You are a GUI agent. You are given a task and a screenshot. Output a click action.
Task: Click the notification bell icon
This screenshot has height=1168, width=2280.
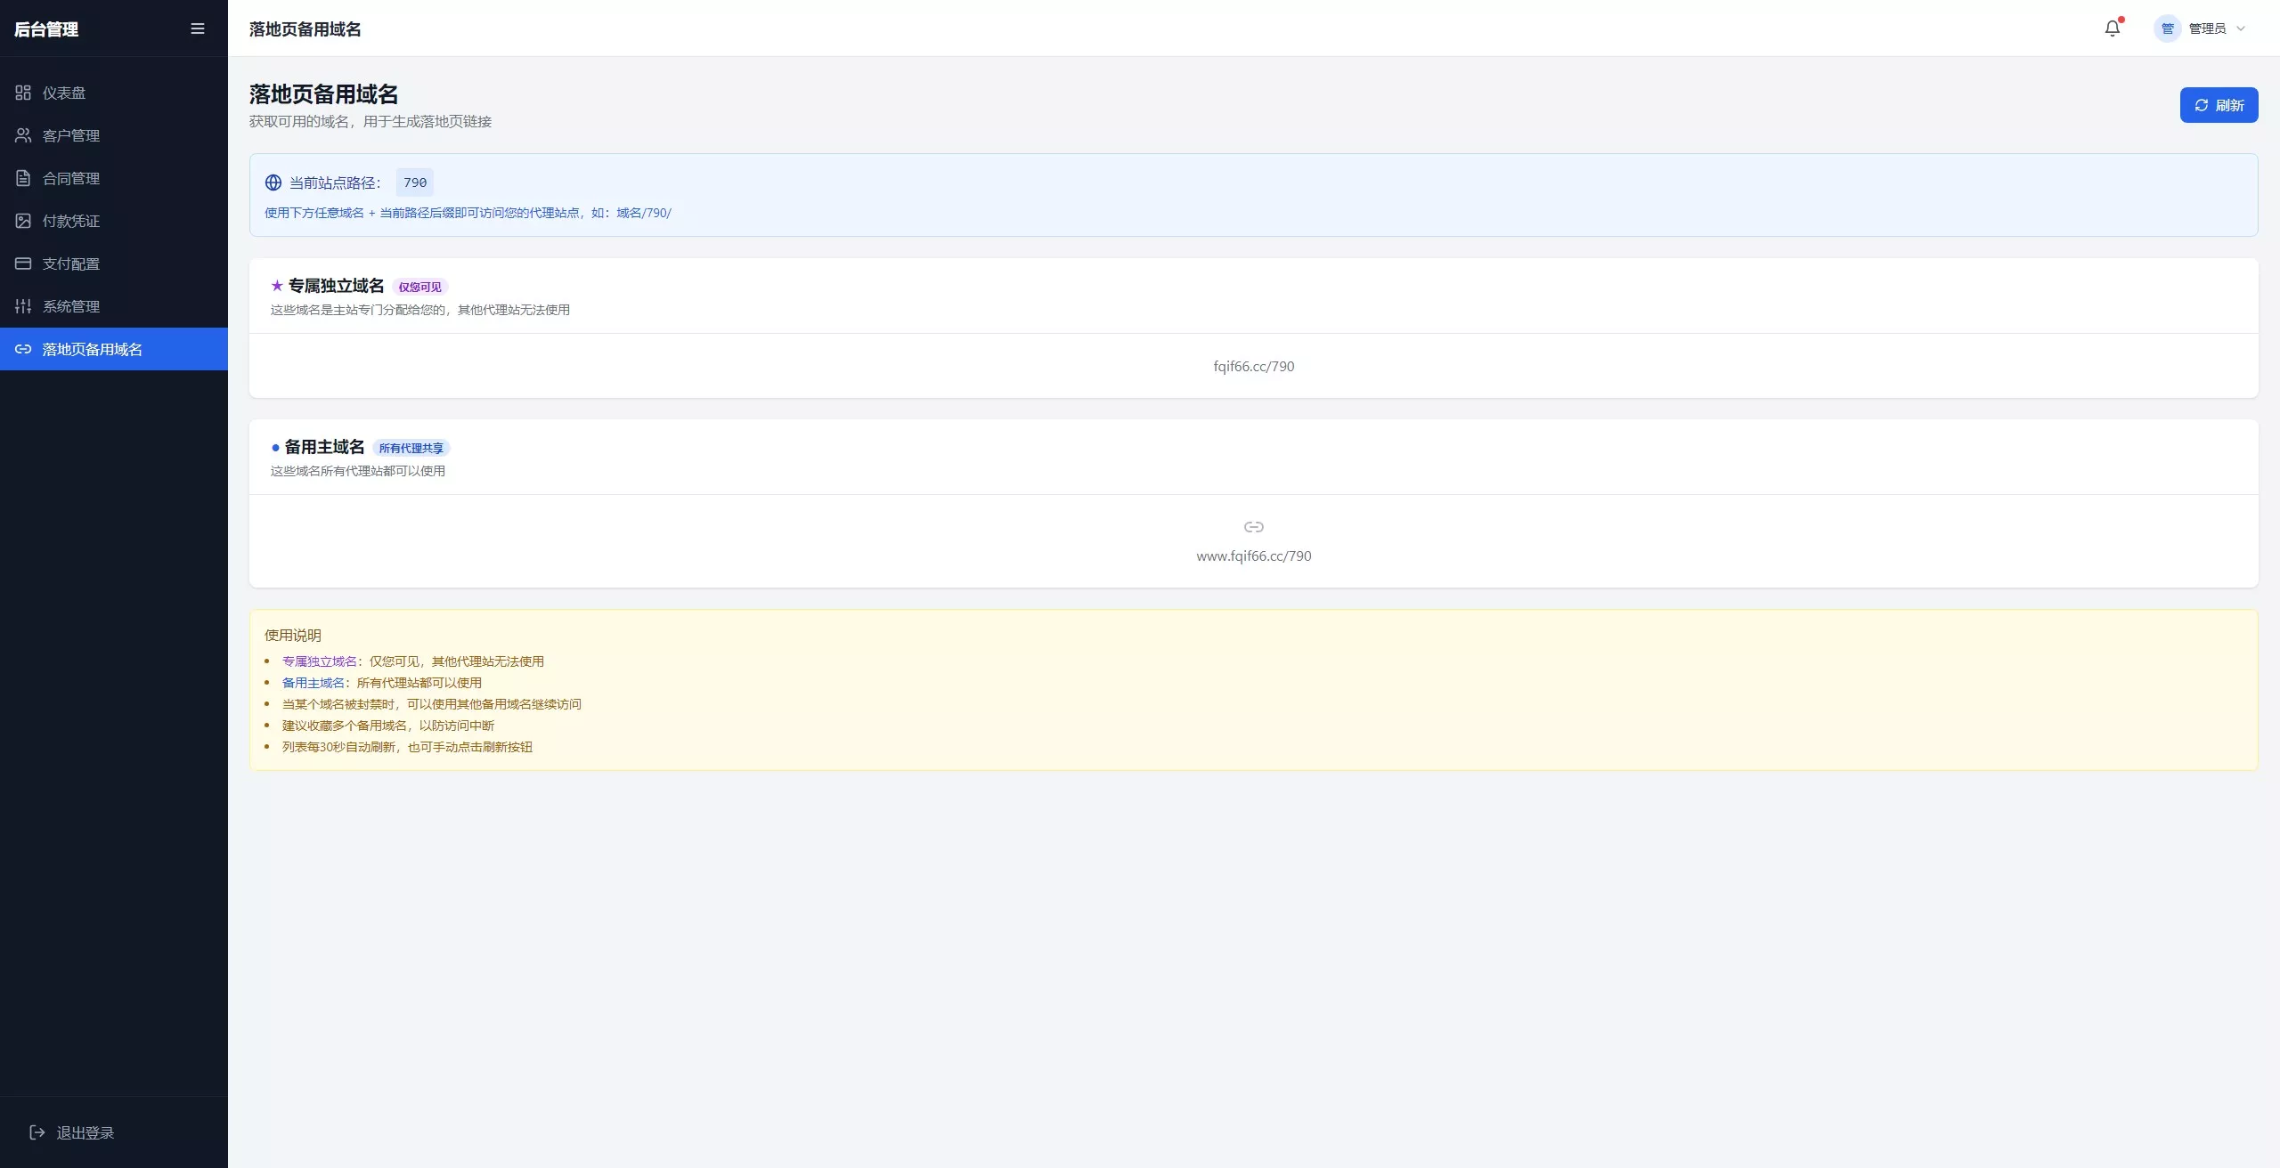[2112, 28]
